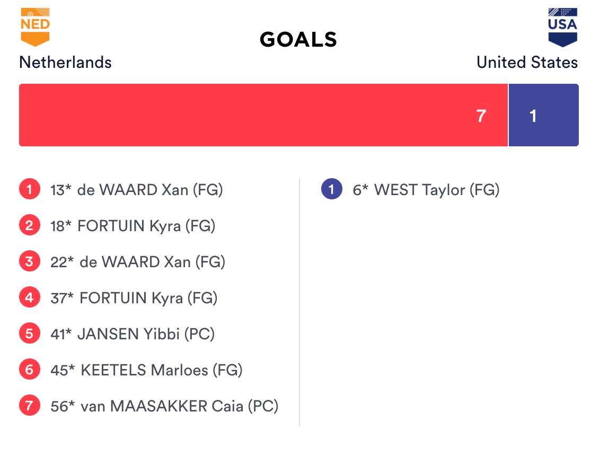
Task: Click red goal number 2 circle icon
Action: click(x=30, y=225)
